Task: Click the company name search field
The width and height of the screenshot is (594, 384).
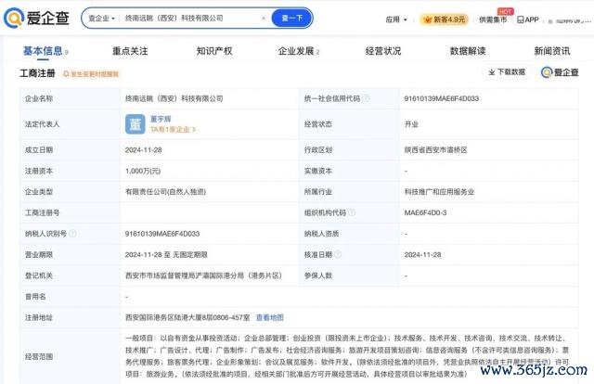Action: pyautogui.click(x=189, y=19)
